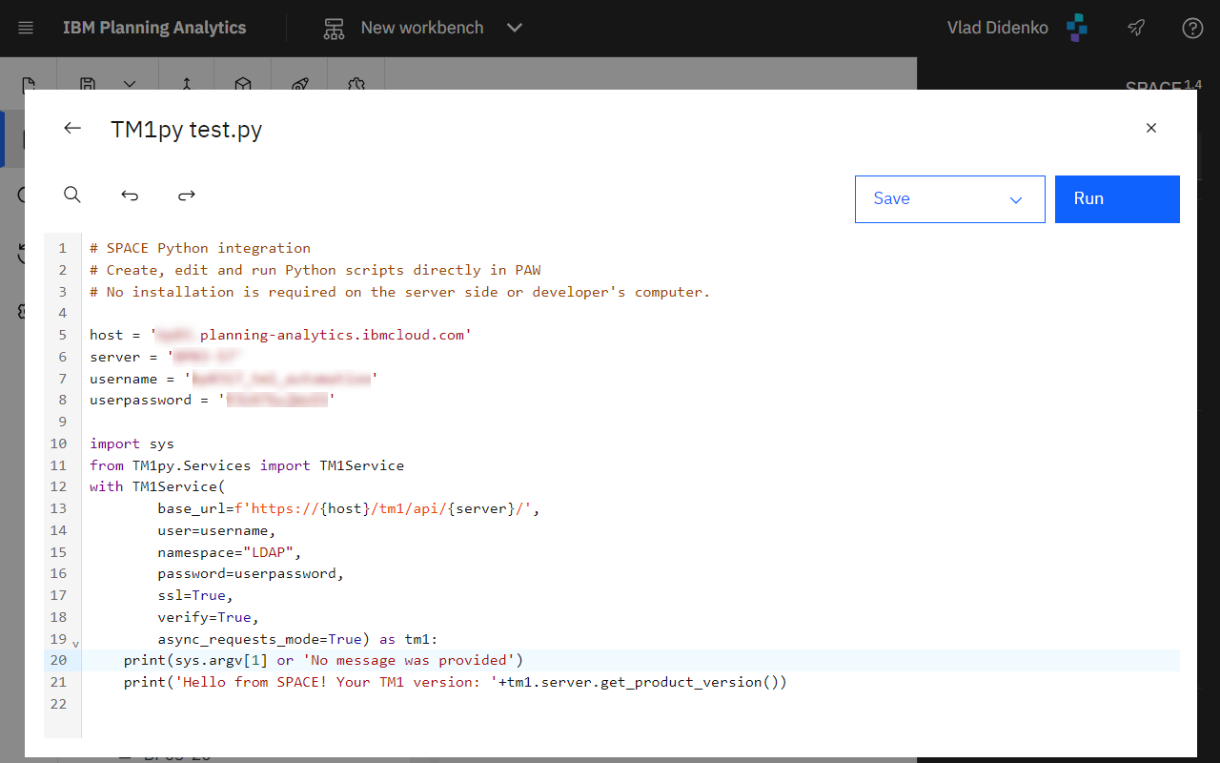Click the 'userpassword =' line
This screenshot has width=1220, height=763.
tap(213, 400)
